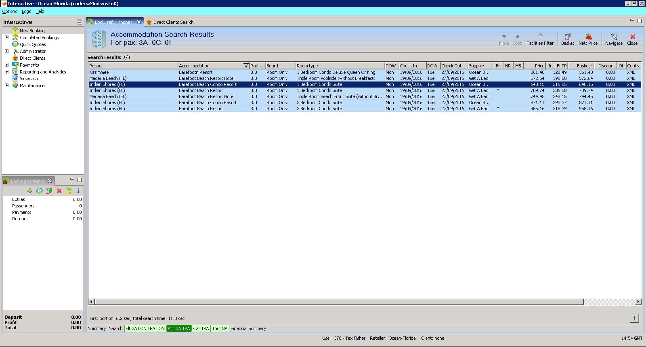Expand the Maintenance tree node
The height and width of the screenshot is (347, 646).
[x=6, y=86]
